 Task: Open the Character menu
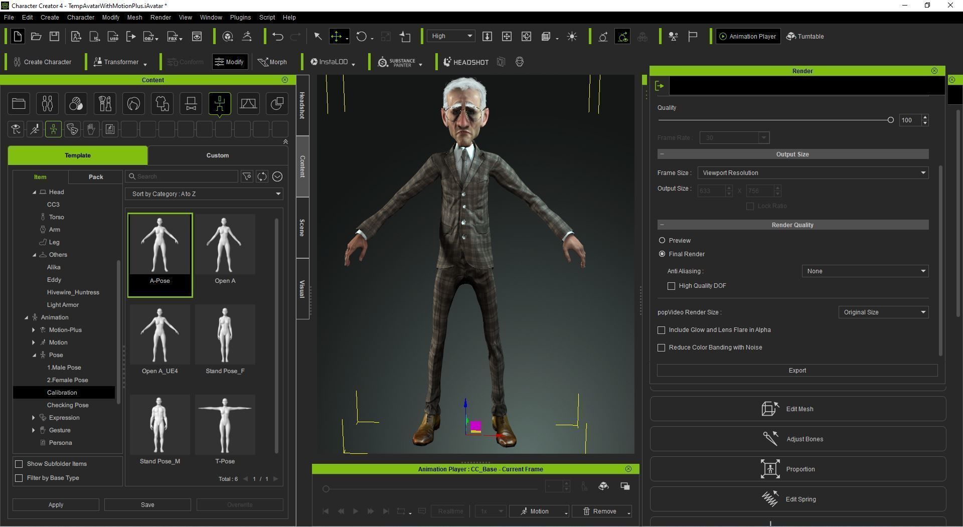point(81,17)
